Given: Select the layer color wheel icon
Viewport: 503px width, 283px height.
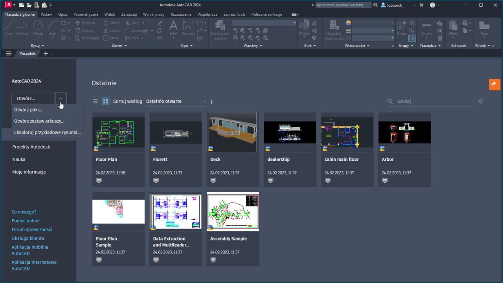Looking at the screenshot, I should 348,23.
